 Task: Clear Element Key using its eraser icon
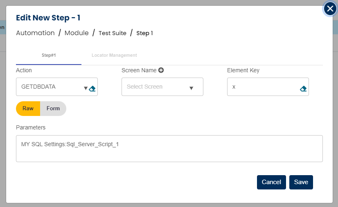tap(303, 89)
